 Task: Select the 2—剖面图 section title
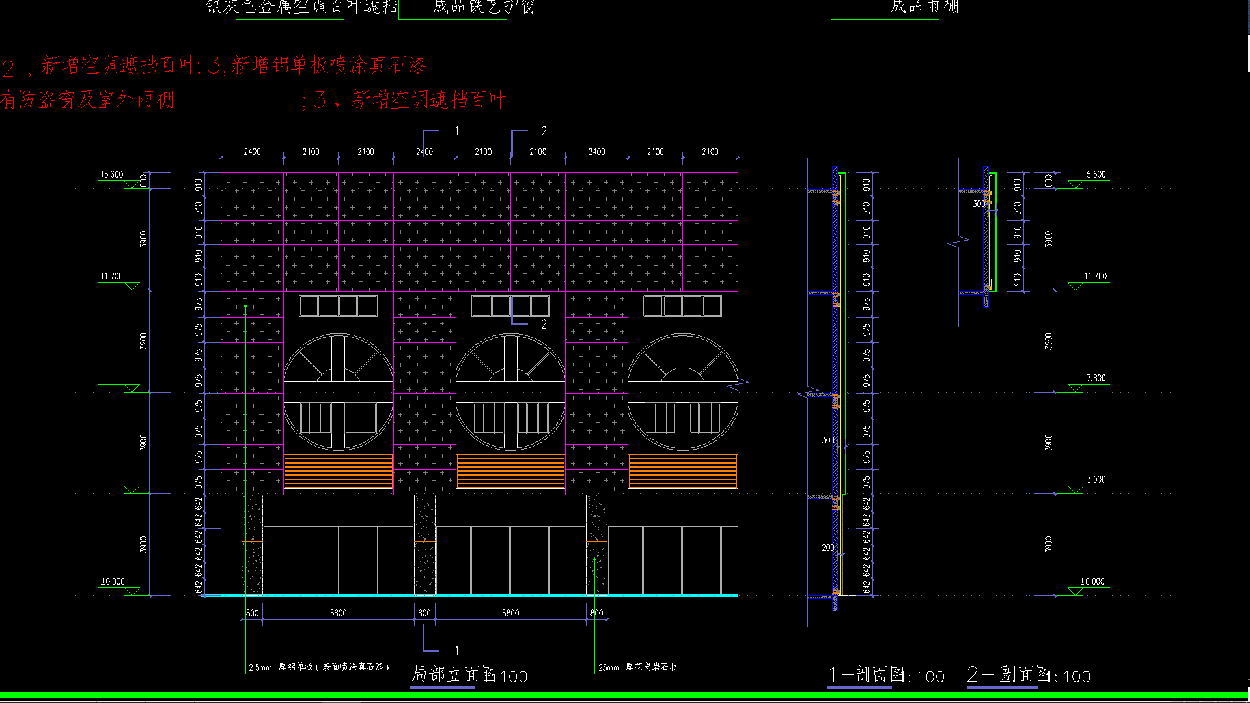pos(1010,675)
